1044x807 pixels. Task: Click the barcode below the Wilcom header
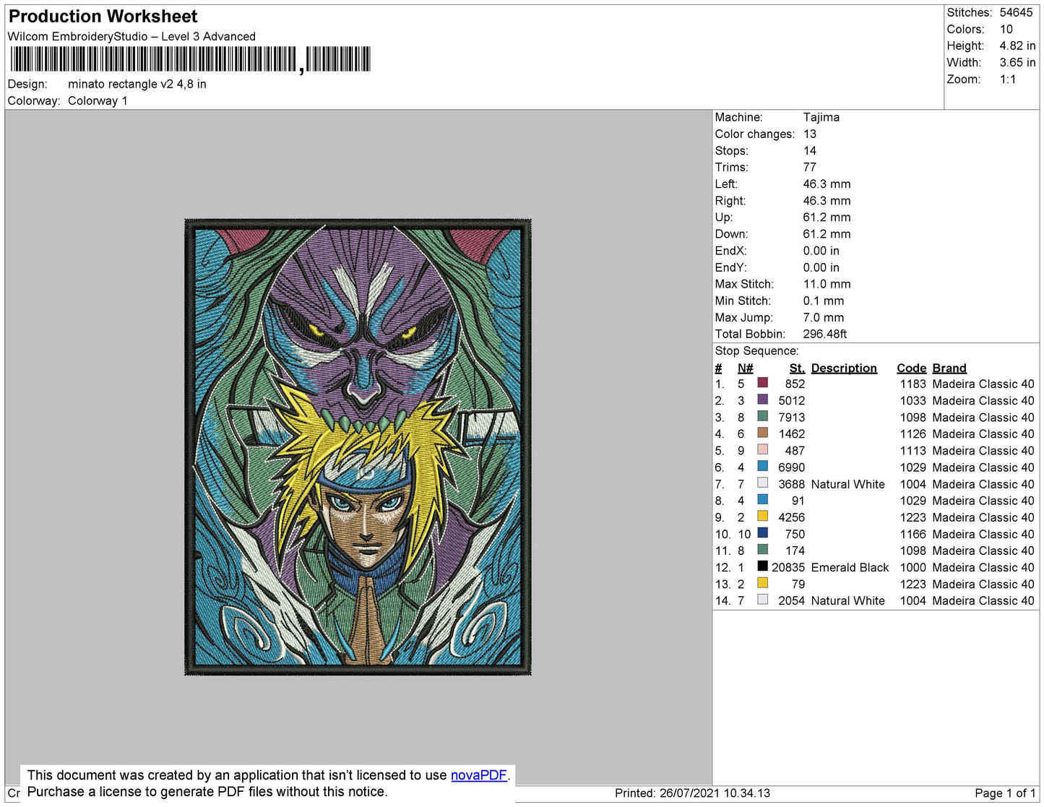(x=189, y=60)
